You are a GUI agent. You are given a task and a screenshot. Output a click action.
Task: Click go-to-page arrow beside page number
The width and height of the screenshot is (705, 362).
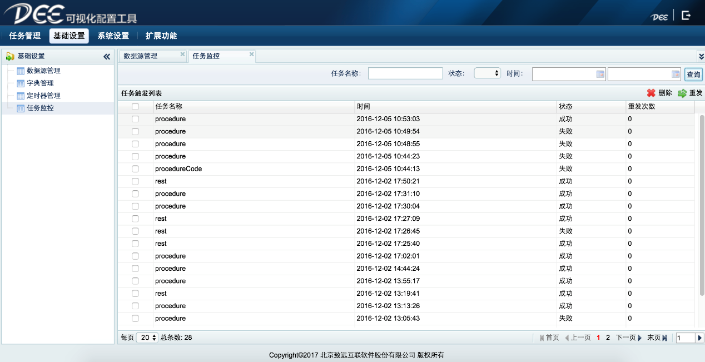[700, 338]
